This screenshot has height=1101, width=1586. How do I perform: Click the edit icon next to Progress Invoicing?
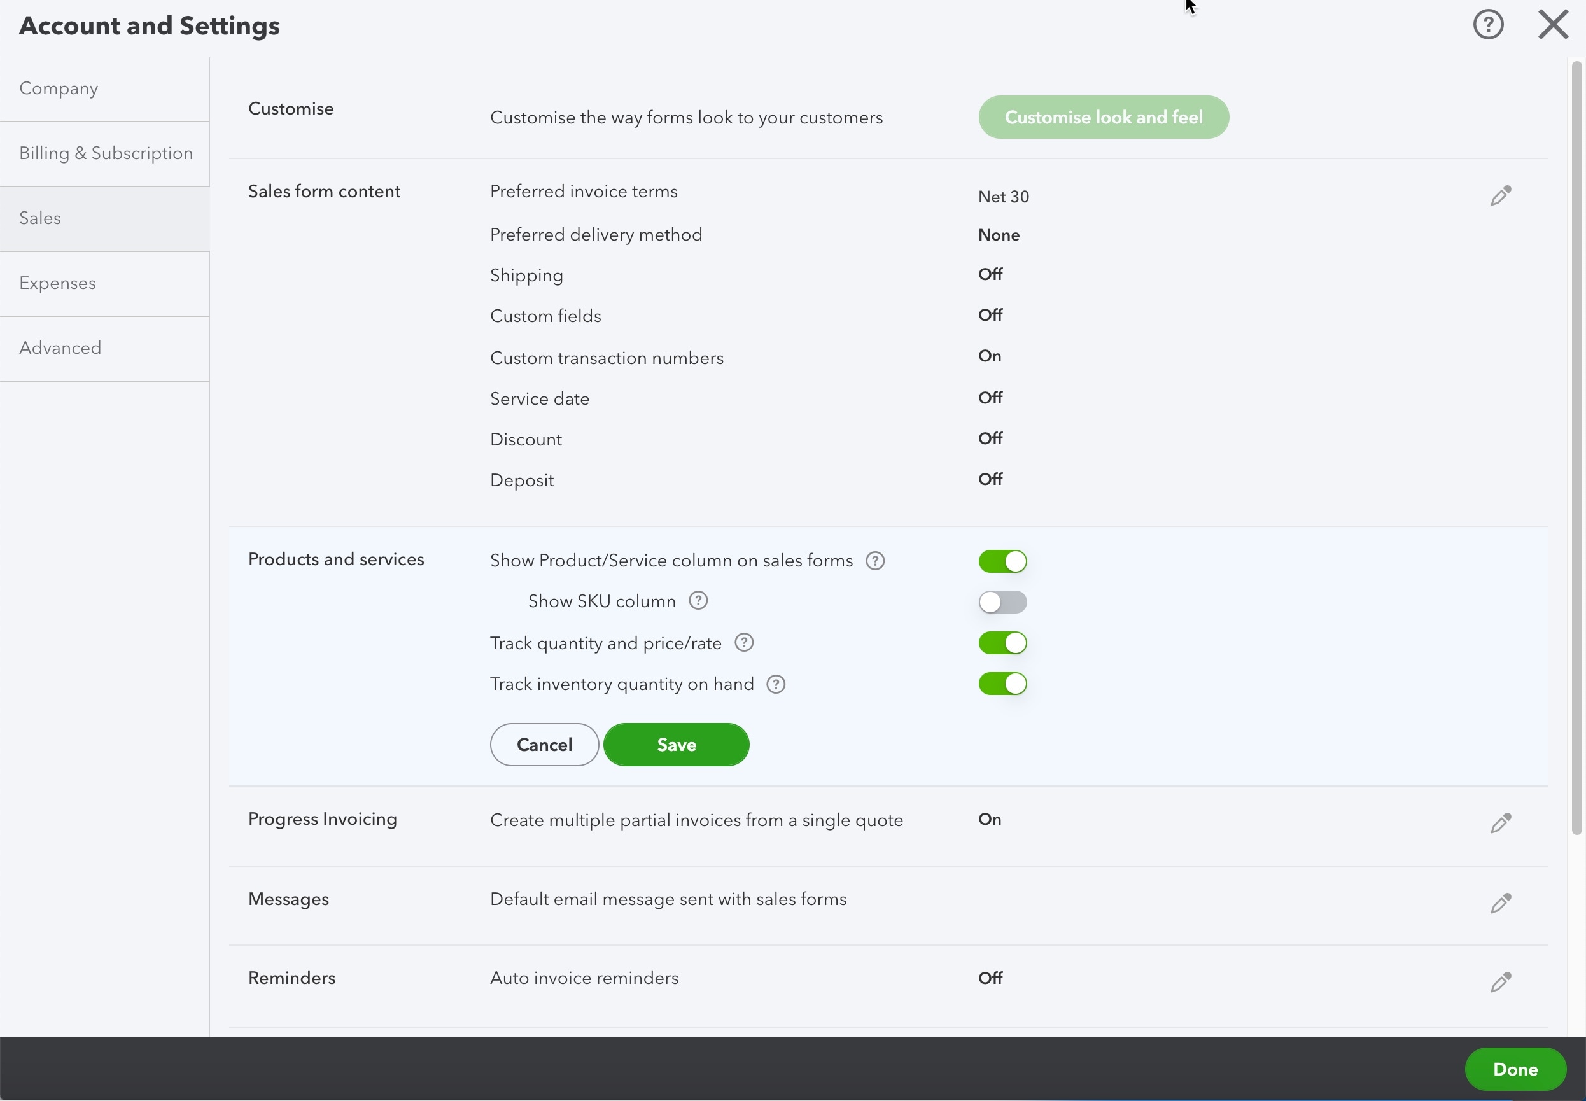(x=1501, y=823)
